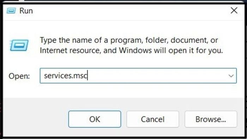Click the "Internet resource, and Windows" line
This screenshot has height=139, width=247.
pos(131,51)
